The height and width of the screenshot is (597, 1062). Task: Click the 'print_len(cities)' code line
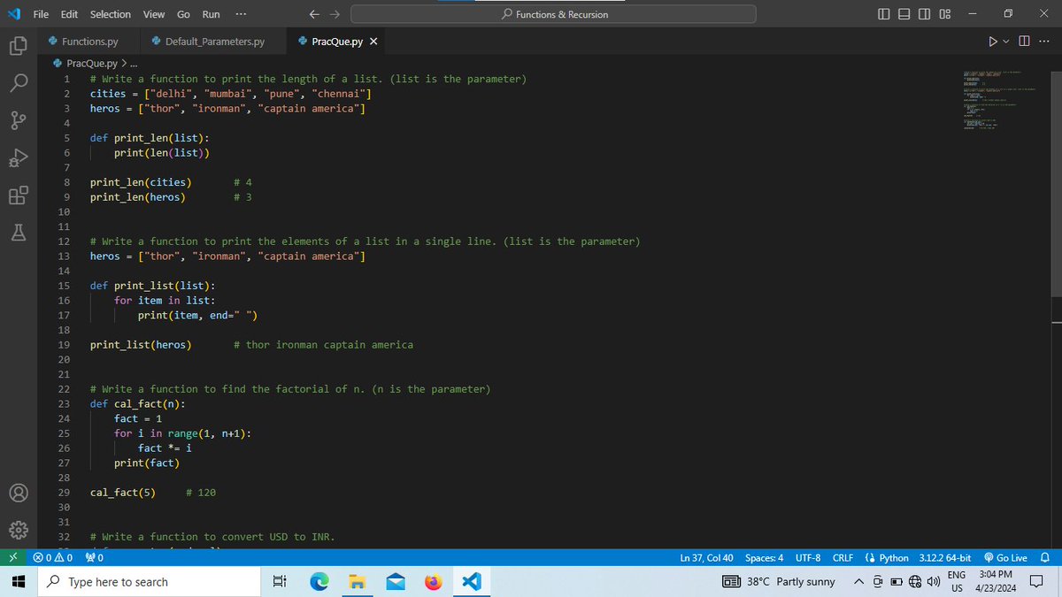point(141,182)
